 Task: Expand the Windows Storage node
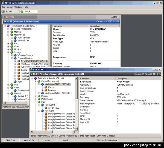coord(12,55)
